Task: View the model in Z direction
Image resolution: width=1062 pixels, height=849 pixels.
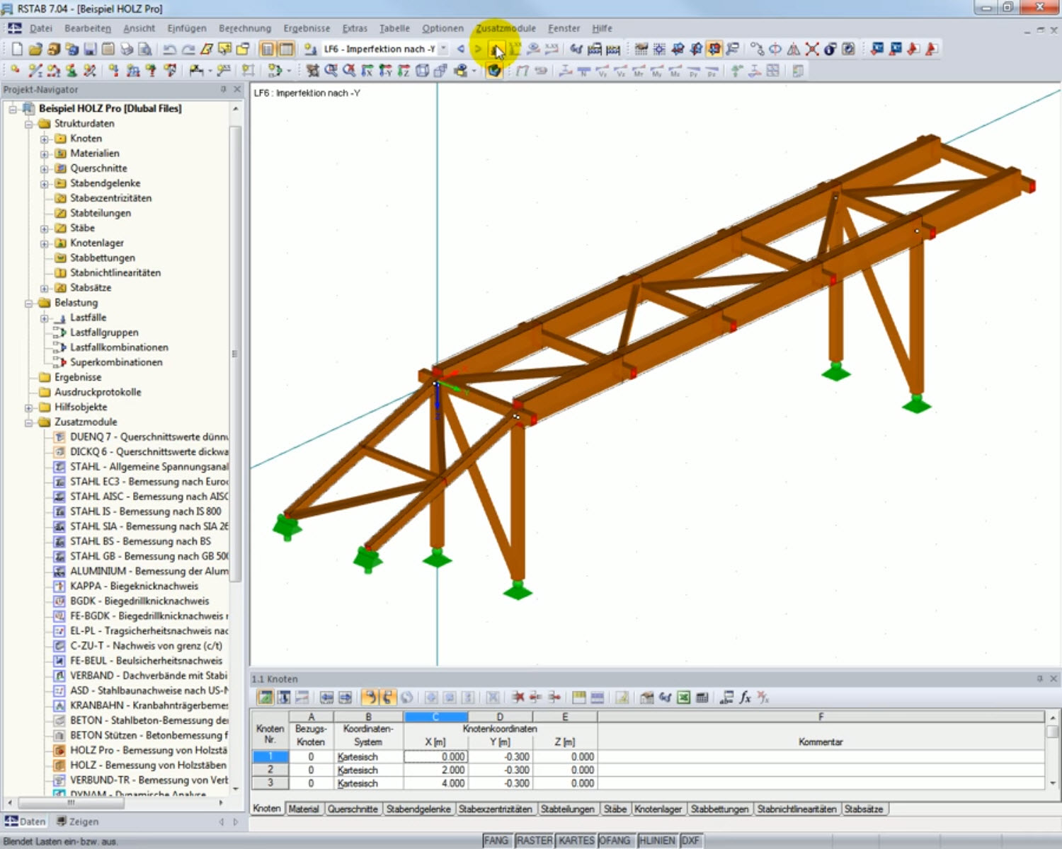Action: pyautogui.click(x=404, y=71)
